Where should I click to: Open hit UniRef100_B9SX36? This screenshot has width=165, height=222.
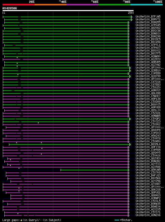[148, 31]
